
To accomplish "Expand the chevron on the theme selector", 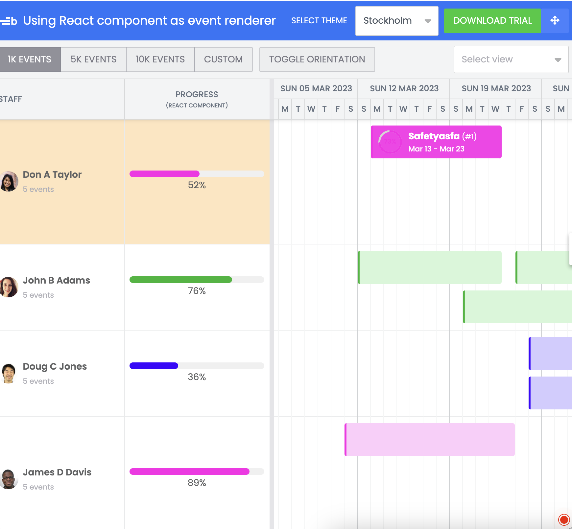I will point(428,21).
